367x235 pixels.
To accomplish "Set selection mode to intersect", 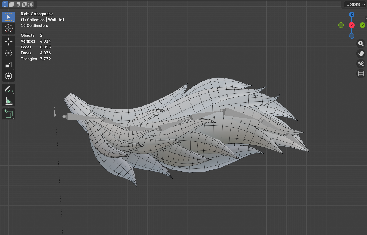I will tap(31, 4).
